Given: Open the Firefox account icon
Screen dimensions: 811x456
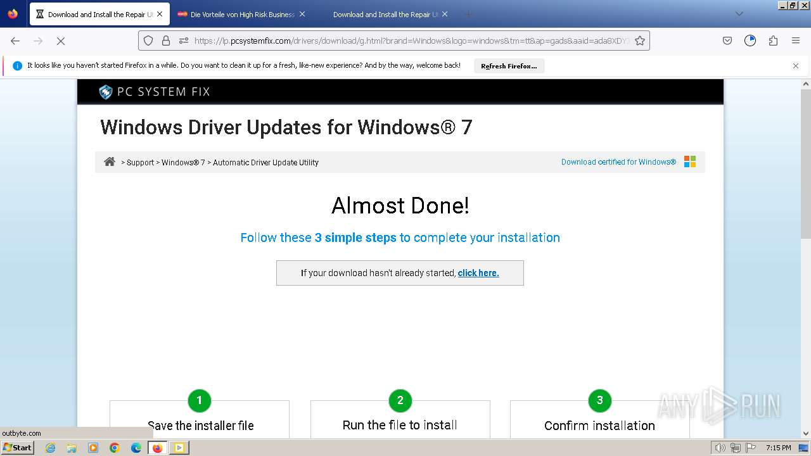Looking at the screenshot, I should point(750,41).
